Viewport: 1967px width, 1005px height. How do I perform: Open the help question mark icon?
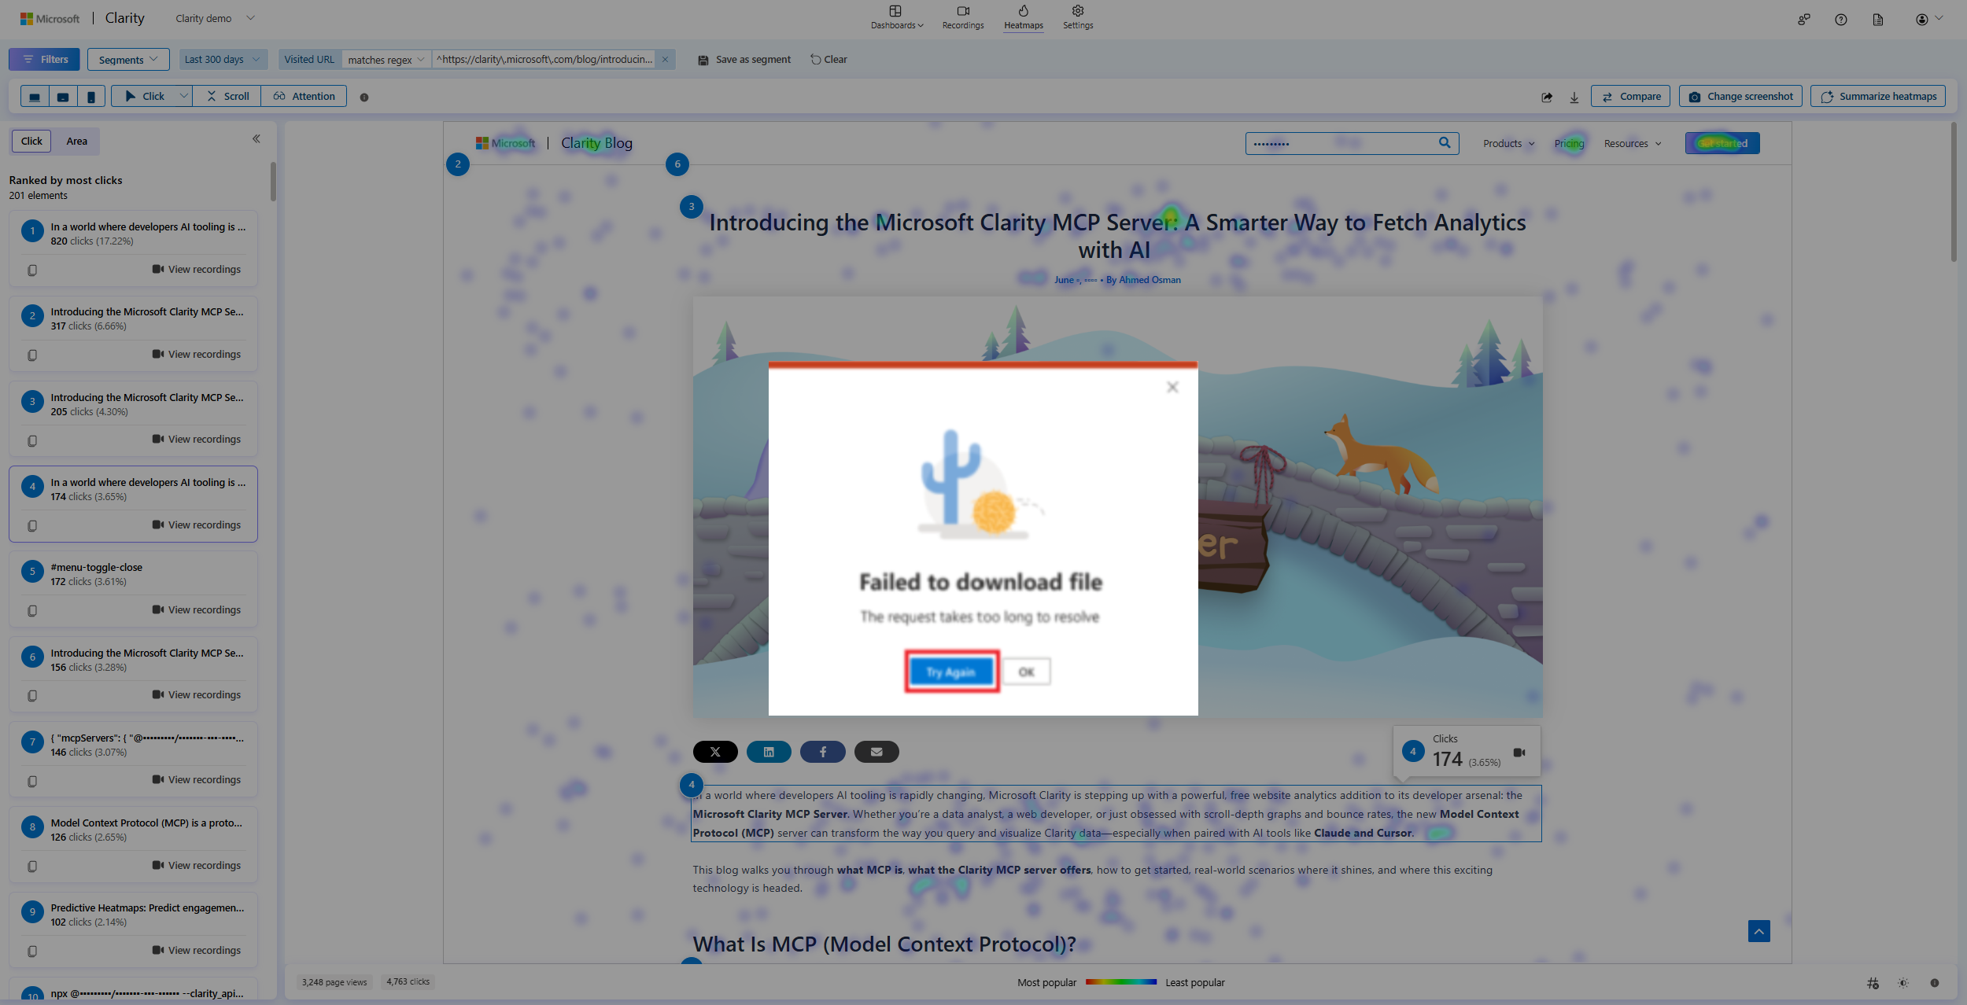(1841, 20)
